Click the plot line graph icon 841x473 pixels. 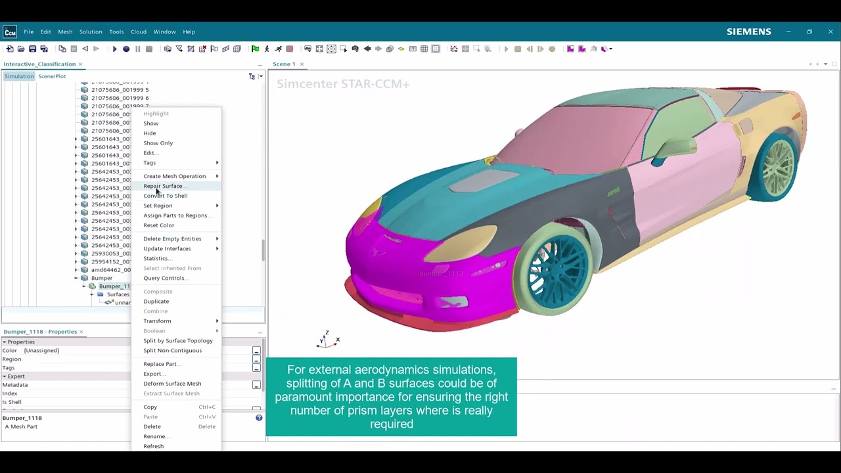(x=454, y=49)
